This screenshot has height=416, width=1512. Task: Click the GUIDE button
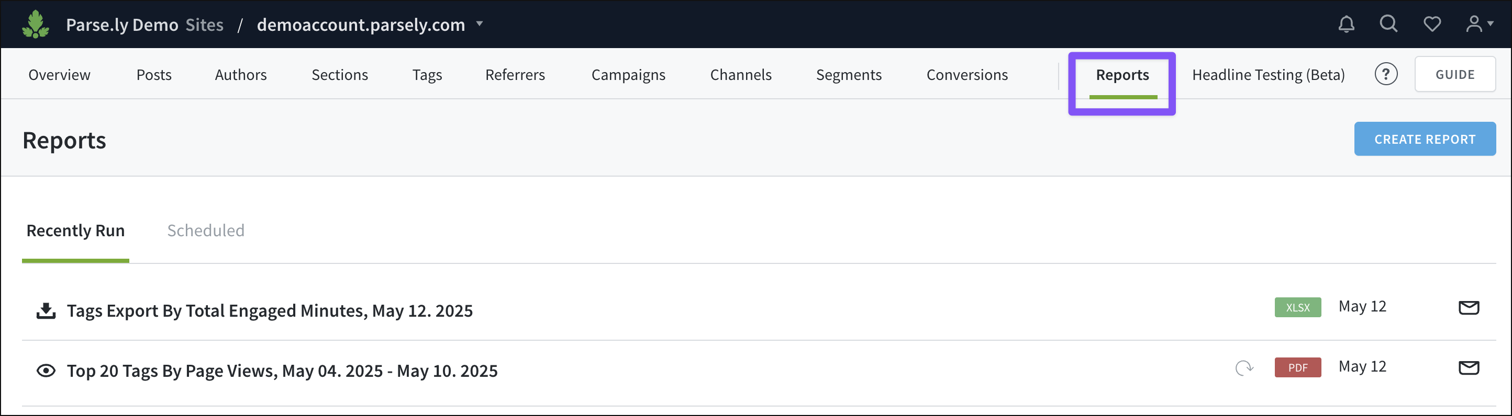(1455, 74)
